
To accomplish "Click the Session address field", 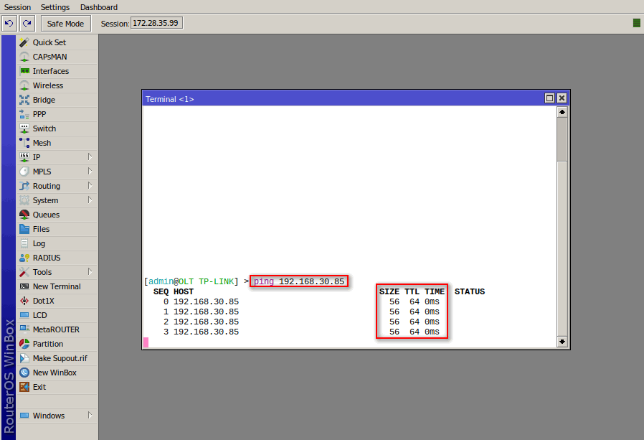I will [156, 23].
